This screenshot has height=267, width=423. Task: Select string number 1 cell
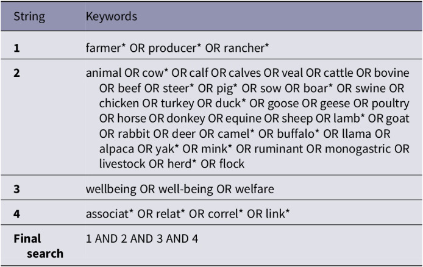[x=16, y=48]
